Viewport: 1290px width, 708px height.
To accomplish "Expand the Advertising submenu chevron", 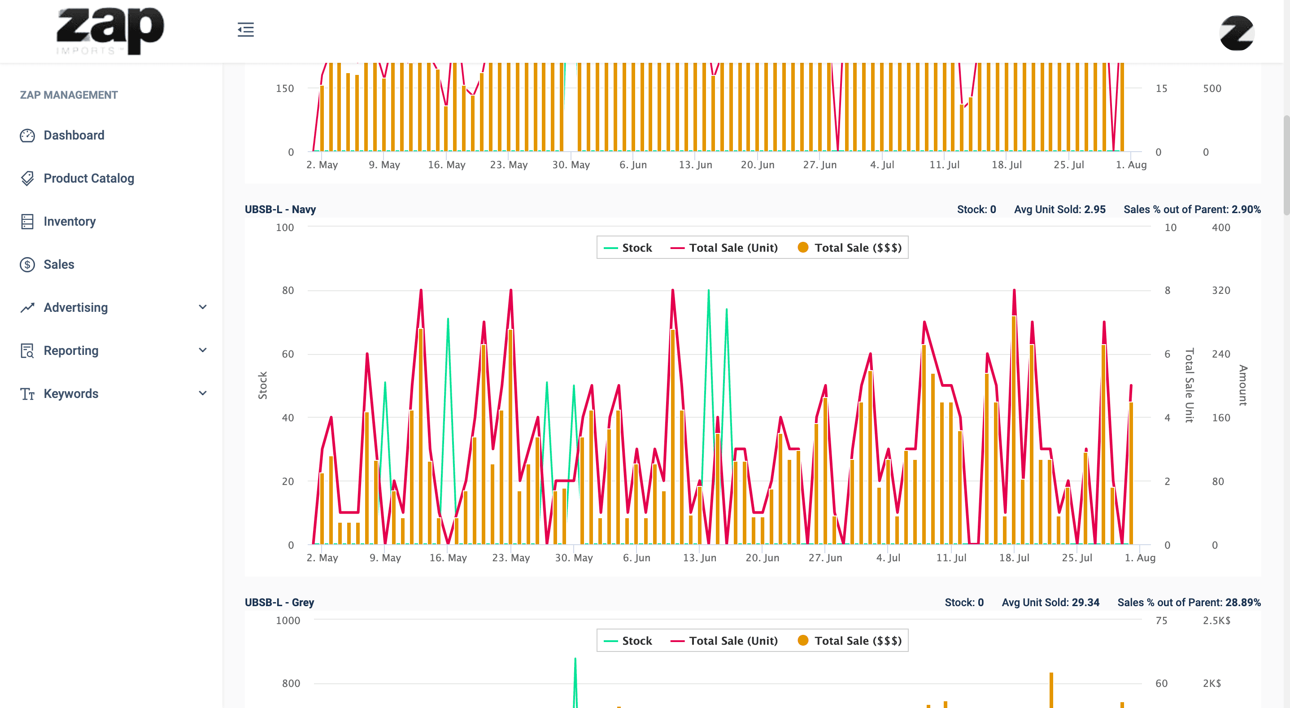I will (202, 307).
